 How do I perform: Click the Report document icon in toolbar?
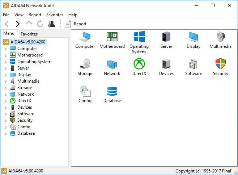coord(68,24)
